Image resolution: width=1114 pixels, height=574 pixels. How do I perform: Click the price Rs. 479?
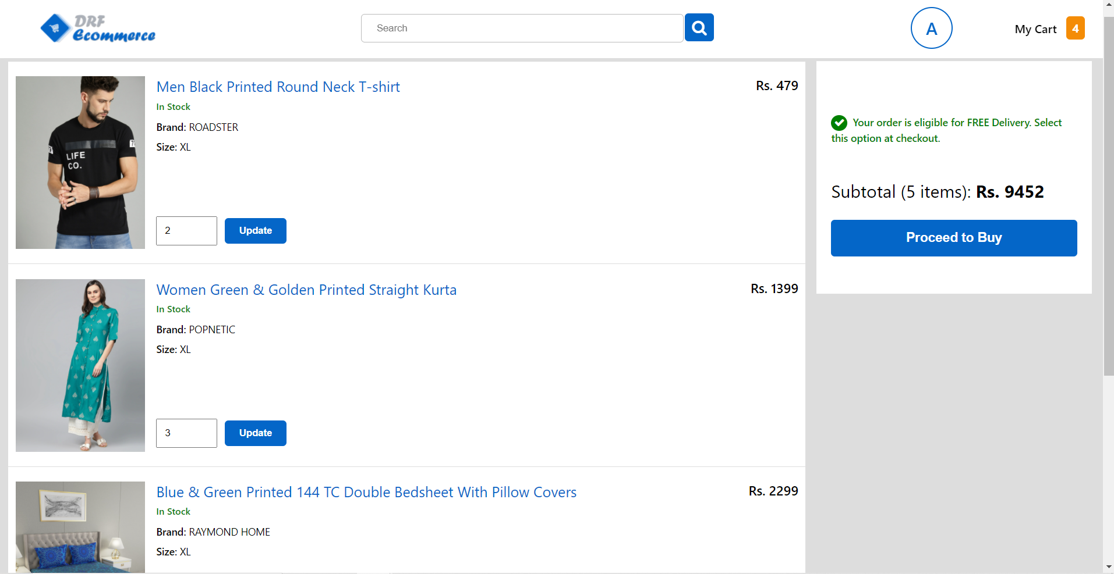[777, 85]
